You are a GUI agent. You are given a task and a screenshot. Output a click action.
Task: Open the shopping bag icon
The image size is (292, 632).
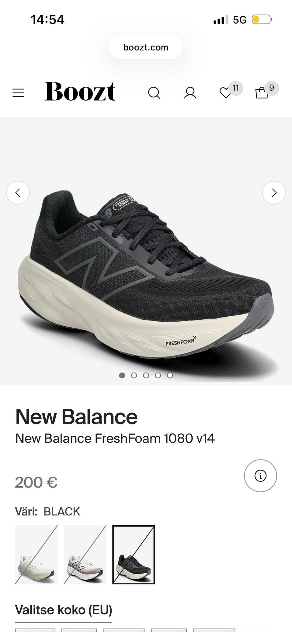(x=262, y=93)
